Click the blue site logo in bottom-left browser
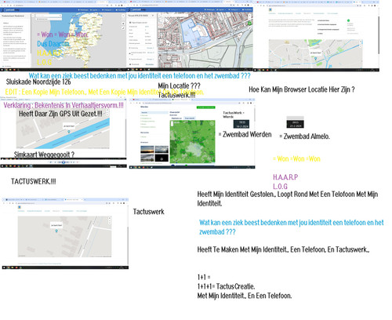 click(x=20, y=207)
